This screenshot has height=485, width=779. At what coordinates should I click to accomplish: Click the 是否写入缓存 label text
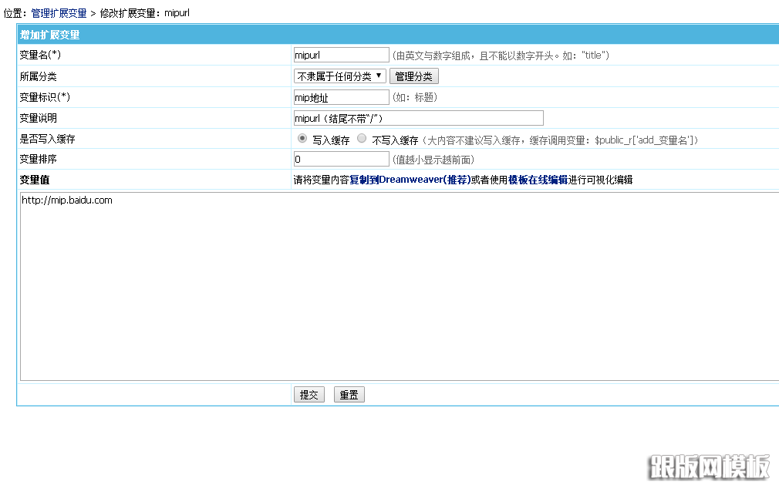point(47,139)
